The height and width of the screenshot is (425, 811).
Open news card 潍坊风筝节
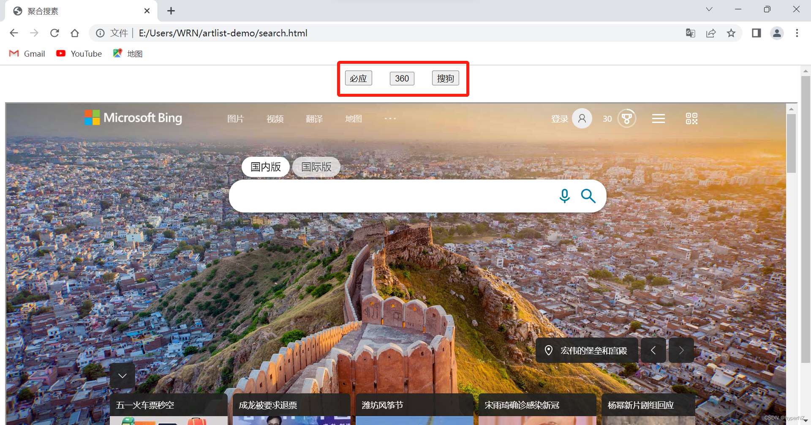(x=414, y=409)
